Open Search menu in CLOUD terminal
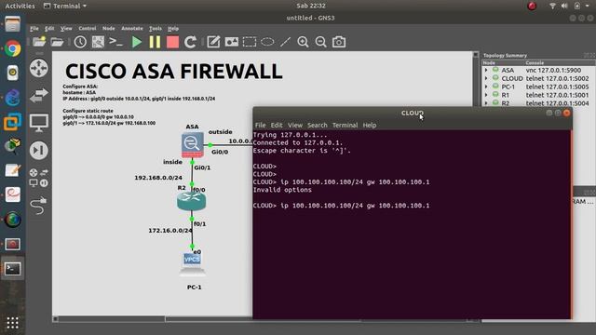Image resolution: width=596 pixels, height=335 pixels. click(317, 125)
